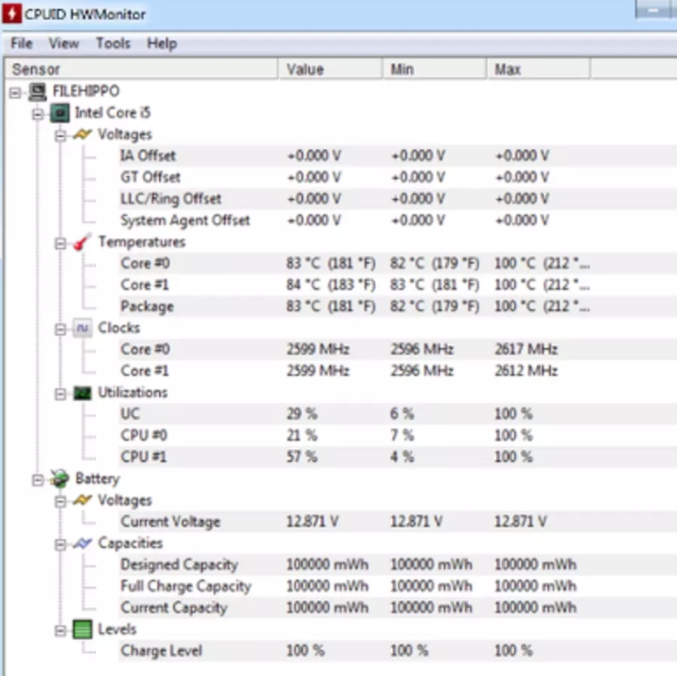Select the UC utilization row

[x=397, y=414]
